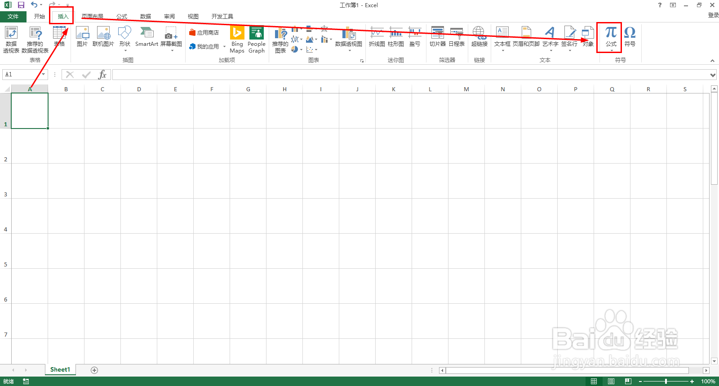Open the 艺术字 WordArt gallery
This screenshot has height=386, width=719.
tap(550, 39)
